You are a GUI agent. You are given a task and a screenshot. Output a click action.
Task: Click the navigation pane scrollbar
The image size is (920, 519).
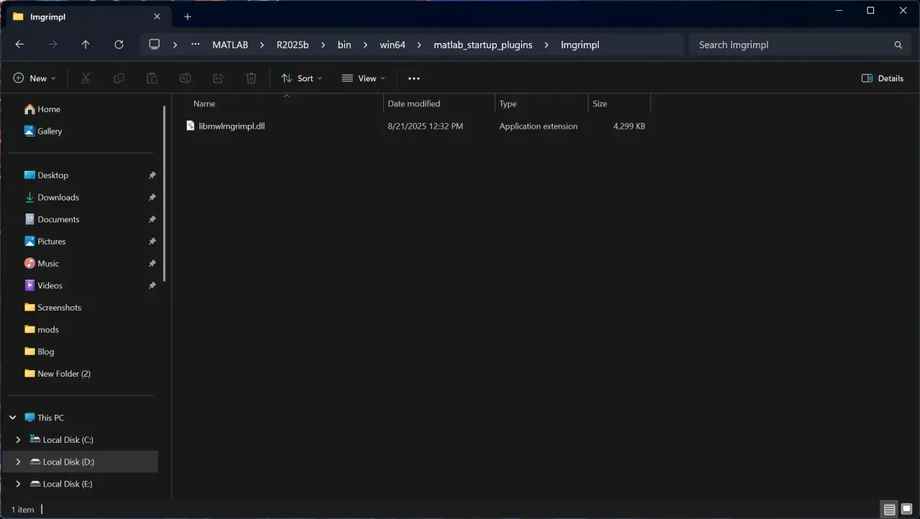click(x=165, y=194)
